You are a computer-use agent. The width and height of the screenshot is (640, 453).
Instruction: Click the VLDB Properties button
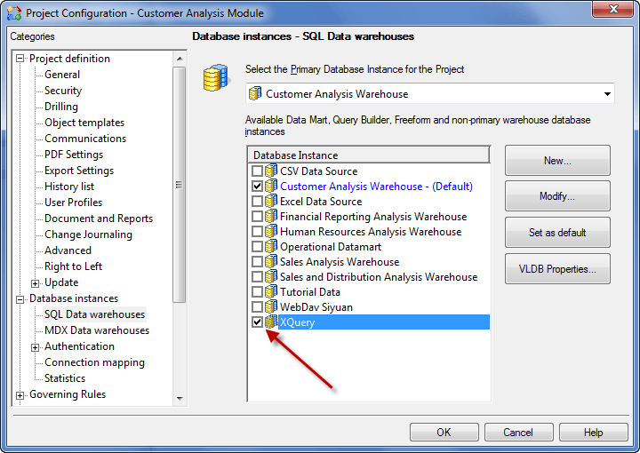coord(557,269)
